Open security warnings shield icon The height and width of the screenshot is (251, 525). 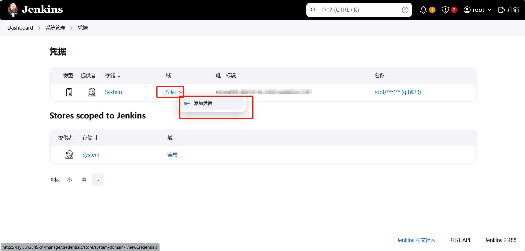click(x=445, y=10)
